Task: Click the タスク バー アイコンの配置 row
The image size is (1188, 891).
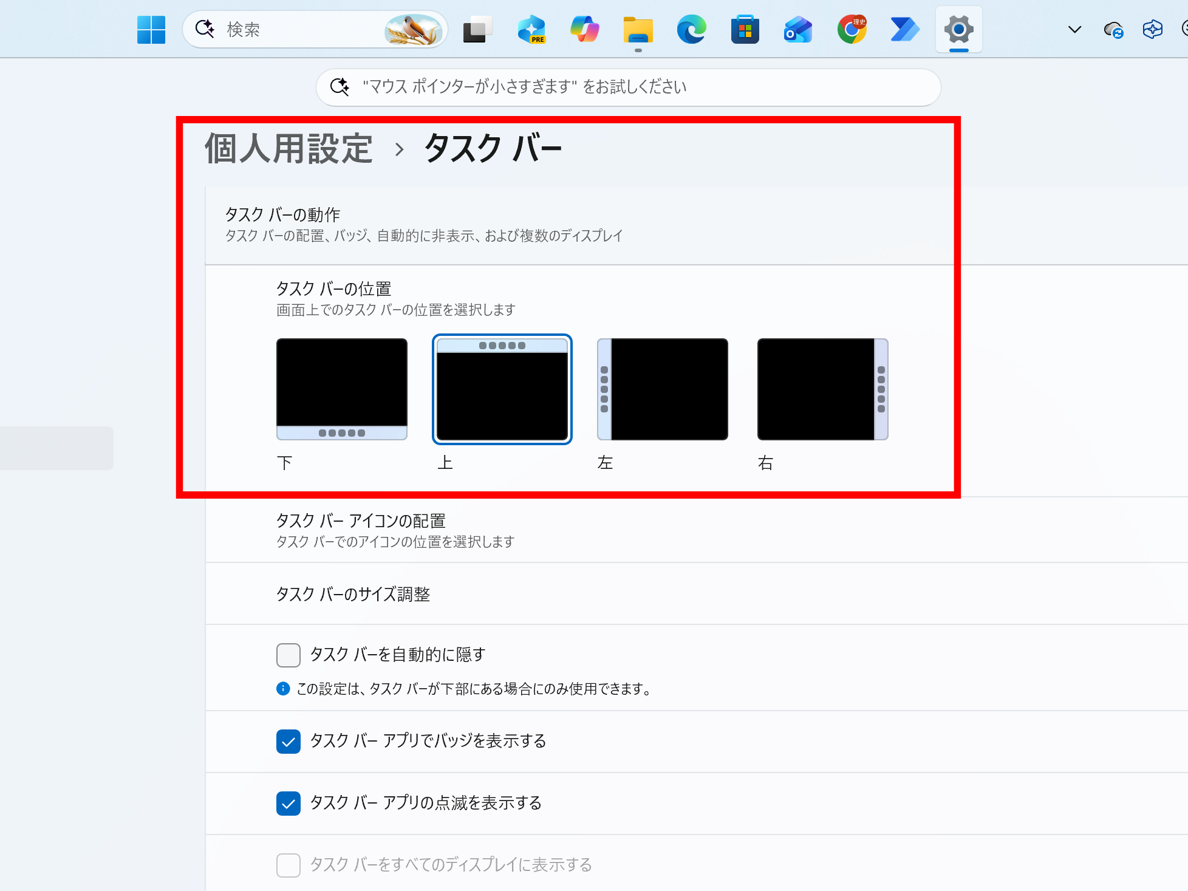Action: (696, 530)
